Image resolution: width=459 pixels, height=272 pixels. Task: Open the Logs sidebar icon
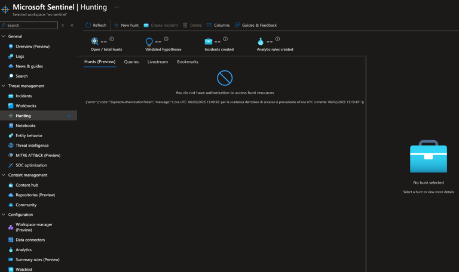click(x=11, y=57)
